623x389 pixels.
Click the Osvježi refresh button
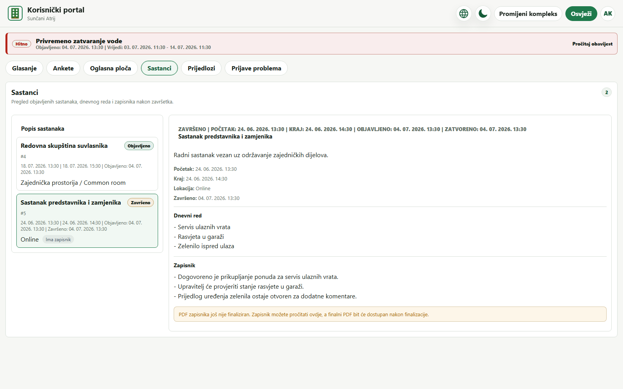click(x=581, y=14)
